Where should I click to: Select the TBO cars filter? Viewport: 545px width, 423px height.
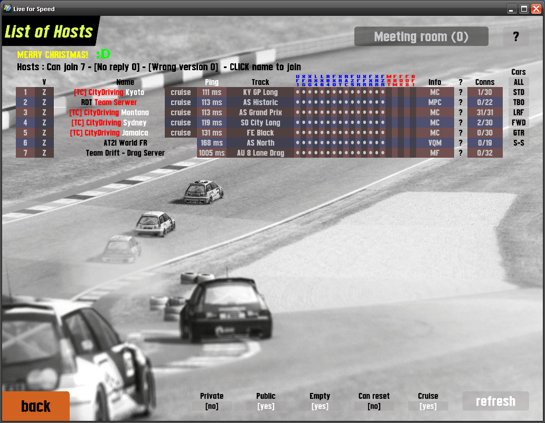coord(519,102)
